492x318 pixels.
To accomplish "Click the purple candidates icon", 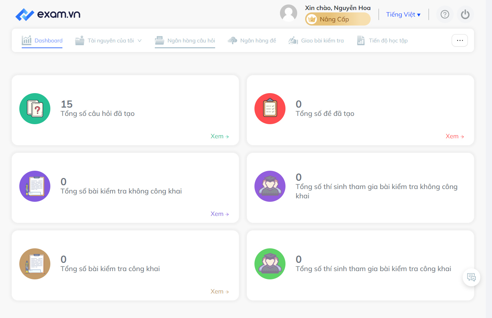I will coord(270,186).
